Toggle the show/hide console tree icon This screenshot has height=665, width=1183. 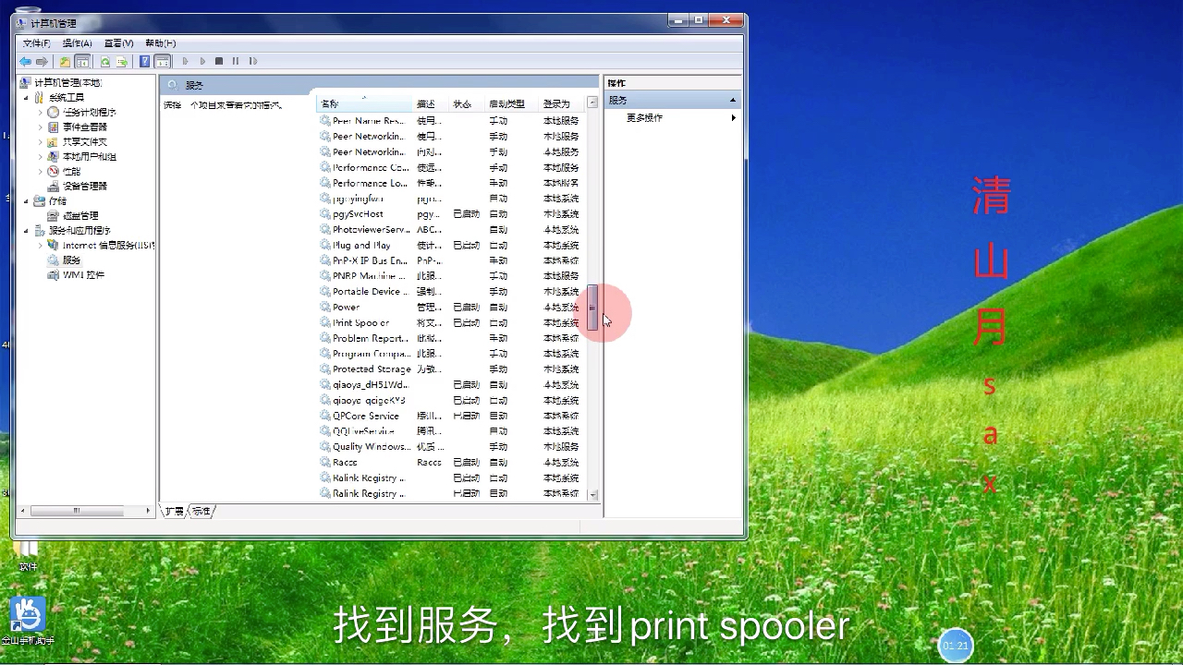[x=82, y=62]
